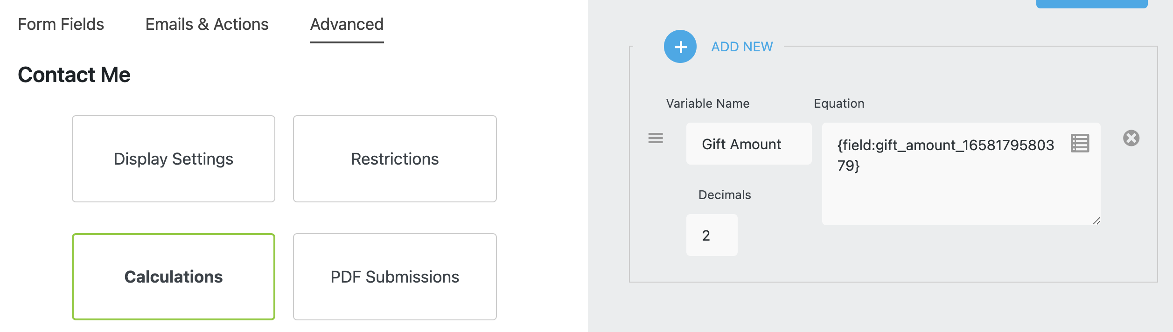Open the Restrictions settings box
The height and width of the screenshot is (332, 1173).
tap(395, 159)
